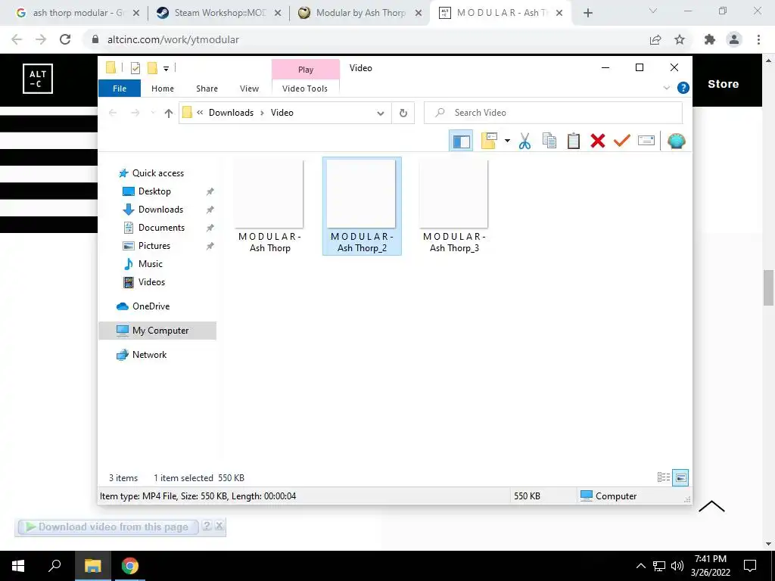Click the ALT-C logo on the webpage
Image resolution: width=775 pixels, height=581 pixels.
(38, 79)
